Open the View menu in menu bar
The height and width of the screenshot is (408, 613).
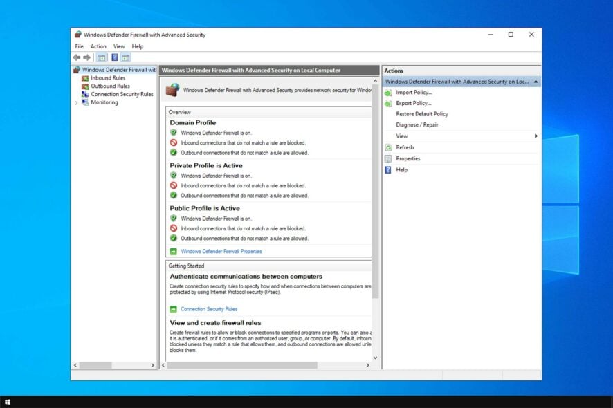point(119,46)
